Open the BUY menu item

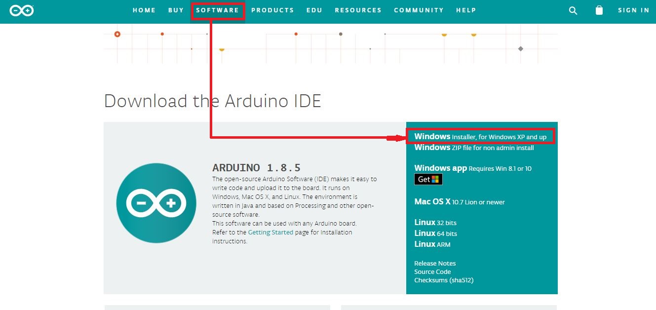(176, 10)
